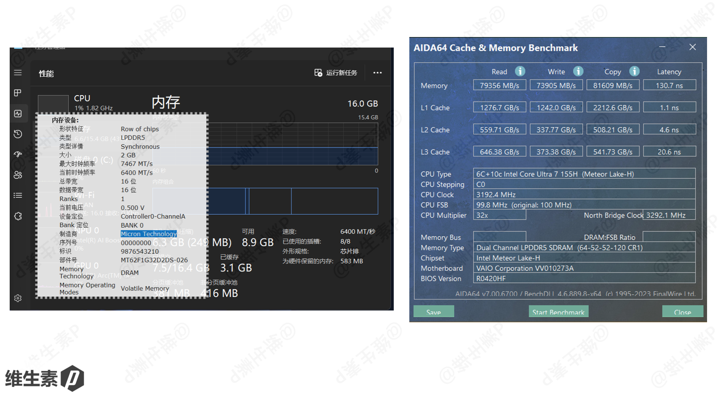Image resolution: width=718 pixels, height=398 pixels.
Task: Click the info icon next to Write
Action: point(578,72)
